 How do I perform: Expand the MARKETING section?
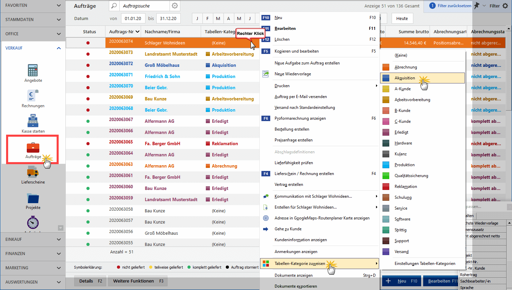[x=33, y=268]
